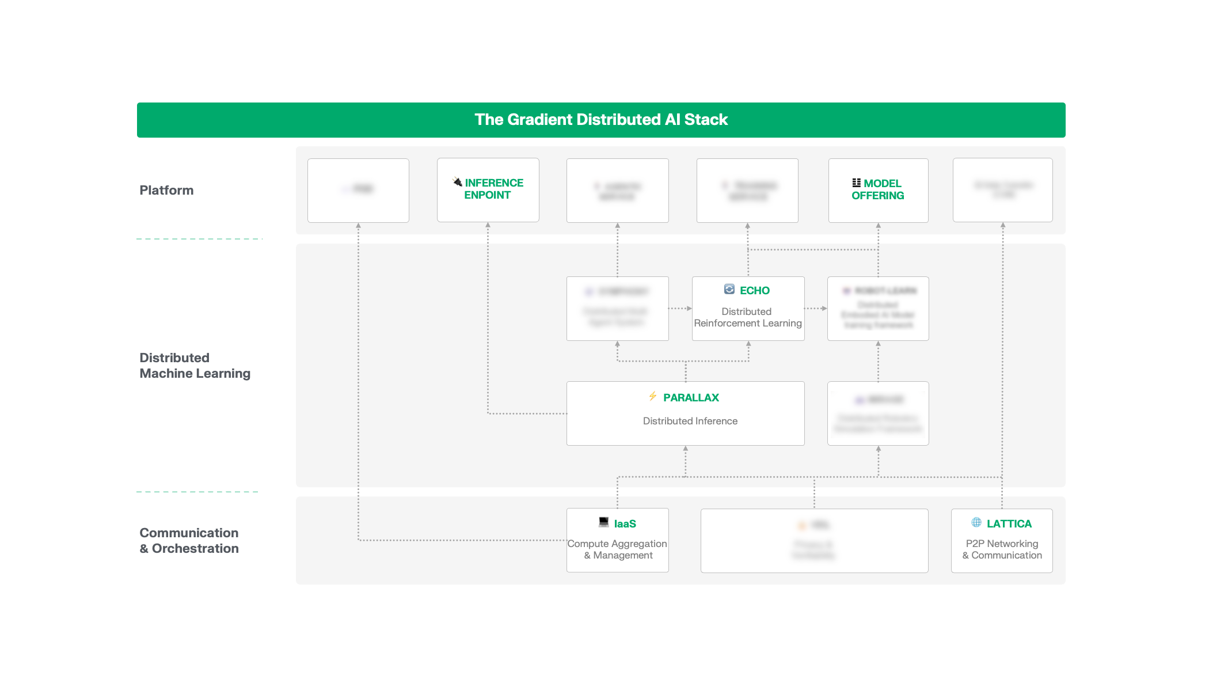The width and height of the screenshot is (1228, 691).
Task: Click the plug icon beside INFERENCE ENPOINT
Action: [457, 182]
